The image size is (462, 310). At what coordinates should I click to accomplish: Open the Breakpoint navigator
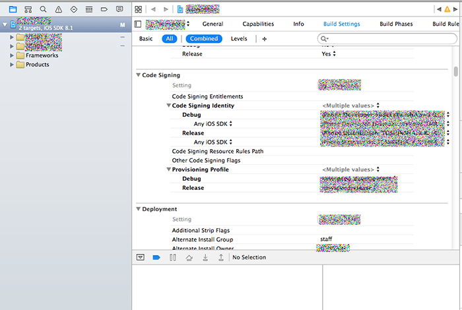104,9
